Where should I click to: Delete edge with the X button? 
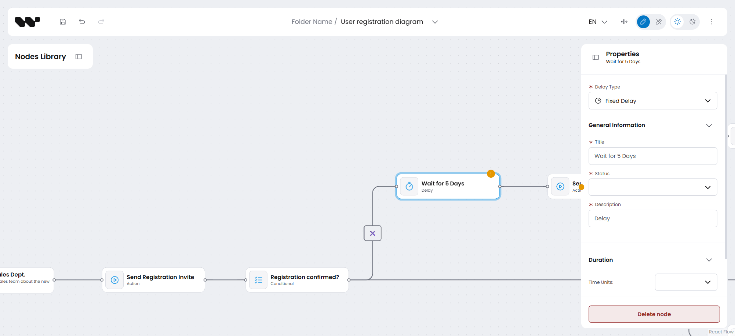pos(372,233)
